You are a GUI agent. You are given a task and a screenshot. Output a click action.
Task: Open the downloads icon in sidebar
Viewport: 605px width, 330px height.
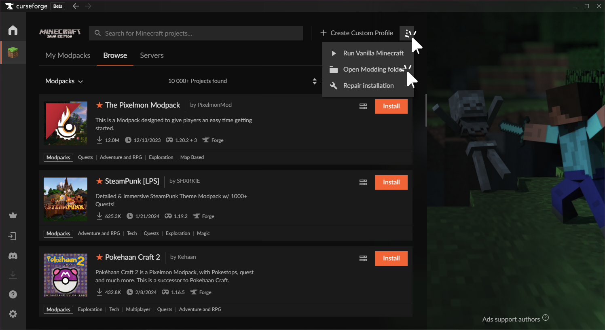(x=13, y=275)
